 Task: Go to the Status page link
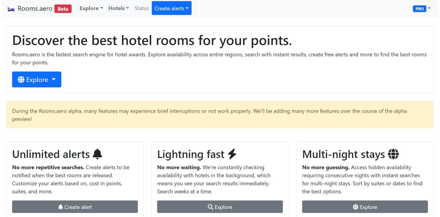click(142, 8)
